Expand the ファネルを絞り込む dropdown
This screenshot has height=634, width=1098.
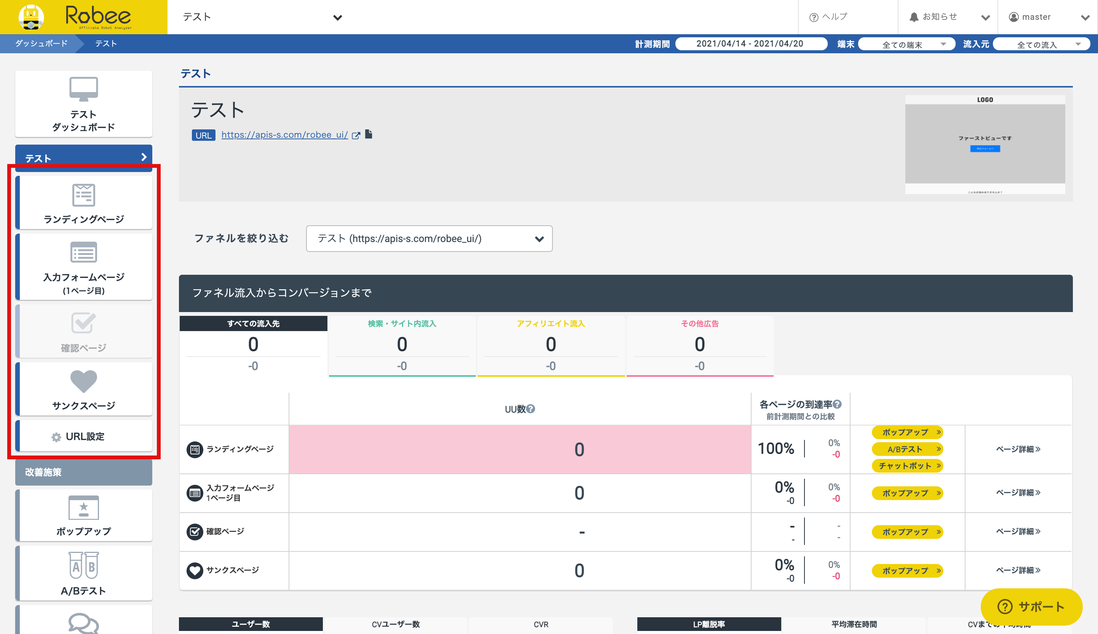coord(429,239)
